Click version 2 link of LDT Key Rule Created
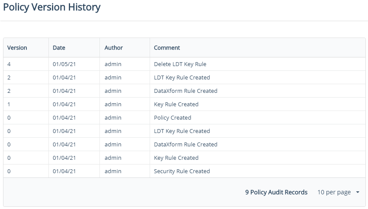Viewport: 368px width, 209px height. point(9,78)
